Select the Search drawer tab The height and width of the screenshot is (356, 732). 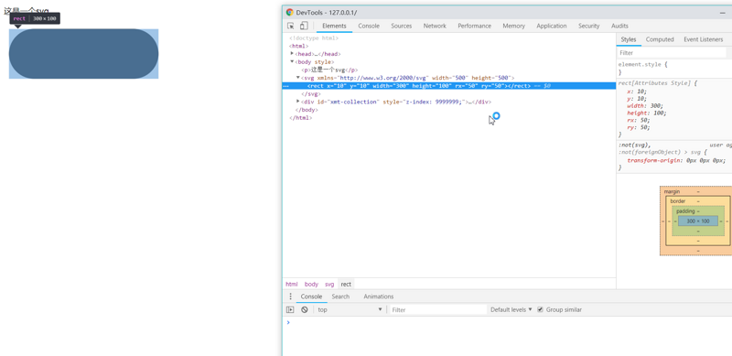[x=340, y=297]
